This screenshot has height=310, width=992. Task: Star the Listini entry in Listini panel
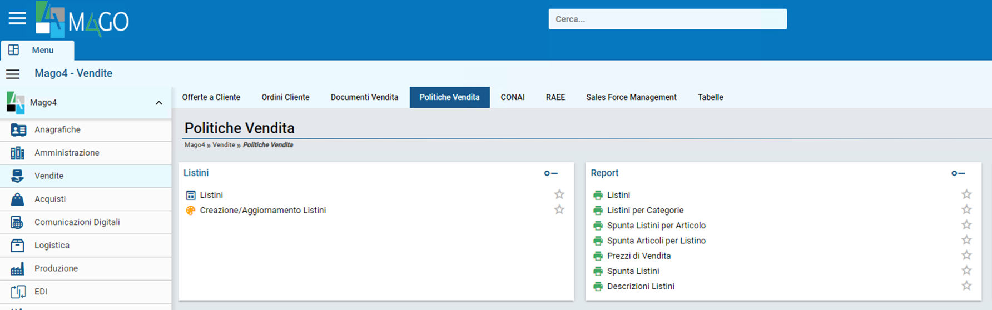(x=559, y=194)
